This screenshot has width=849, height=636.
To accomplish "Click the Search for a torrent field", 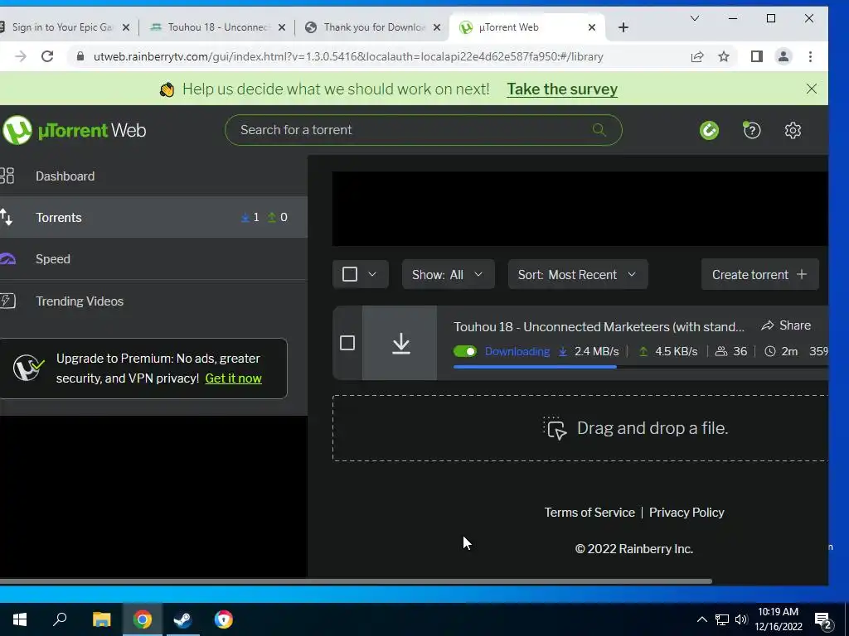I will [x=423, y=130].
